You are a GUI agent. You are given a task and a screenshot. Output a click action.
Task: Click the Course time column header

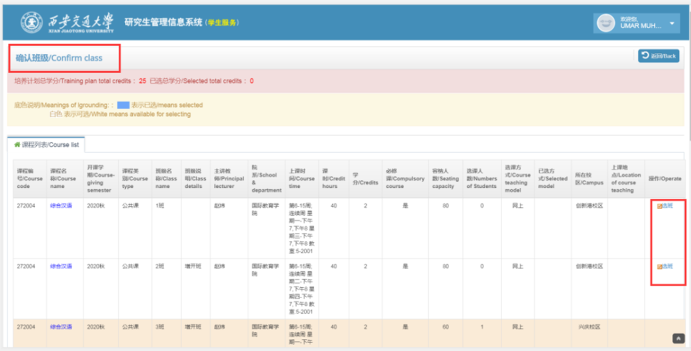tap(301, 179)
